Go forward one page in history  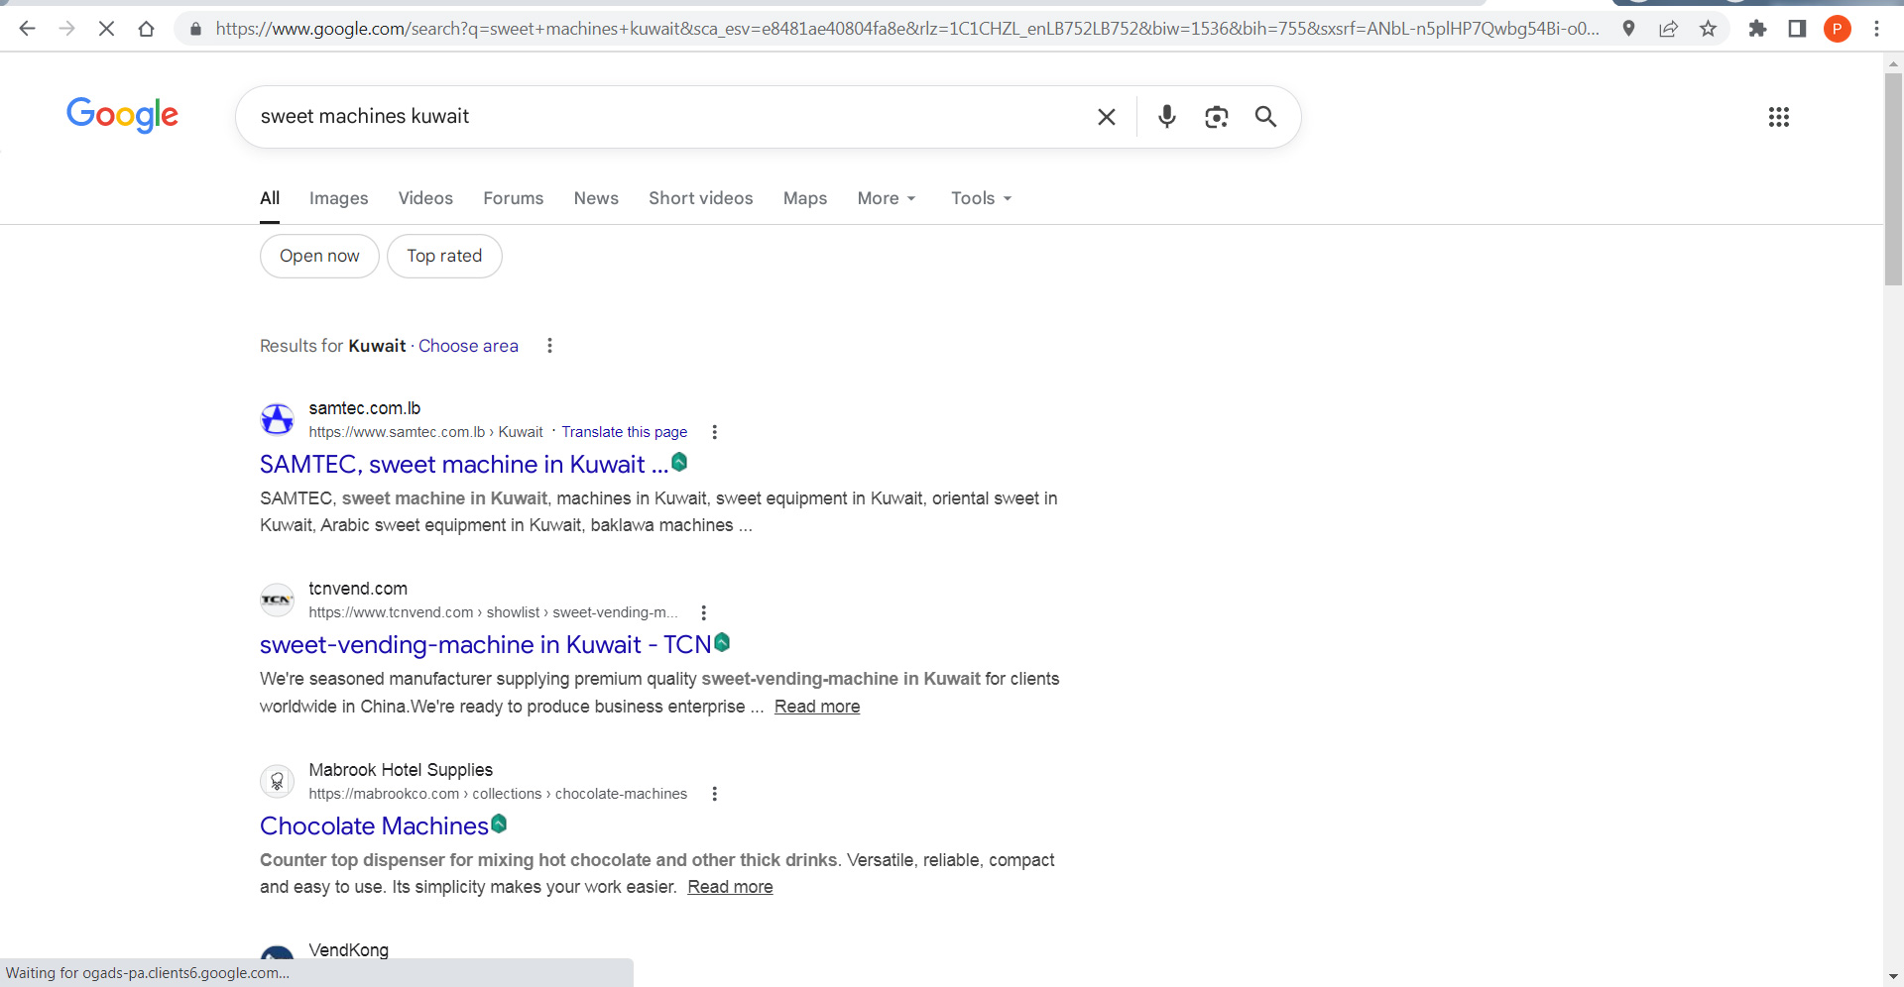(66, 29)
